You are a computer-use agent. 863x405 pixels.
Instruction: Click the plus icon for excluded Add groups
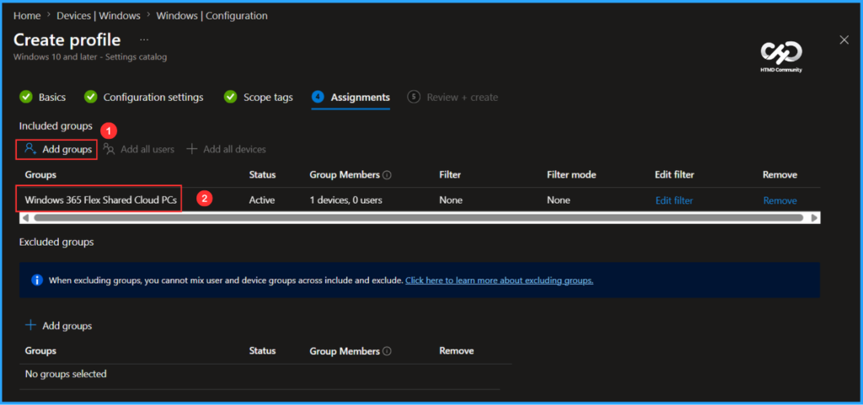[31, 325]
